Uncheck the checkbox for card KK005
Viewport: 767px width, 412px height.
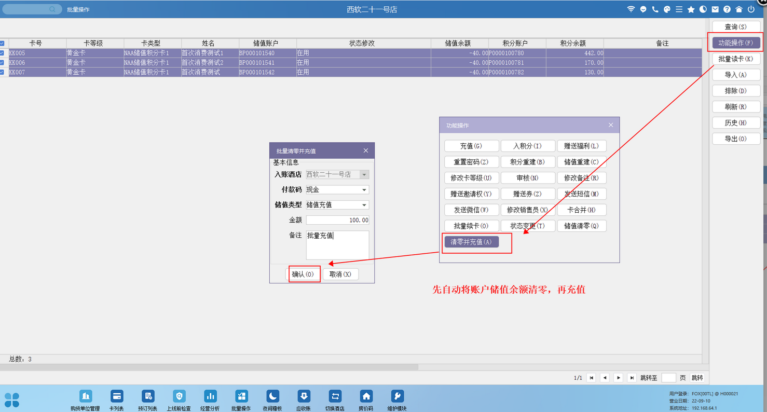(2, 53)
